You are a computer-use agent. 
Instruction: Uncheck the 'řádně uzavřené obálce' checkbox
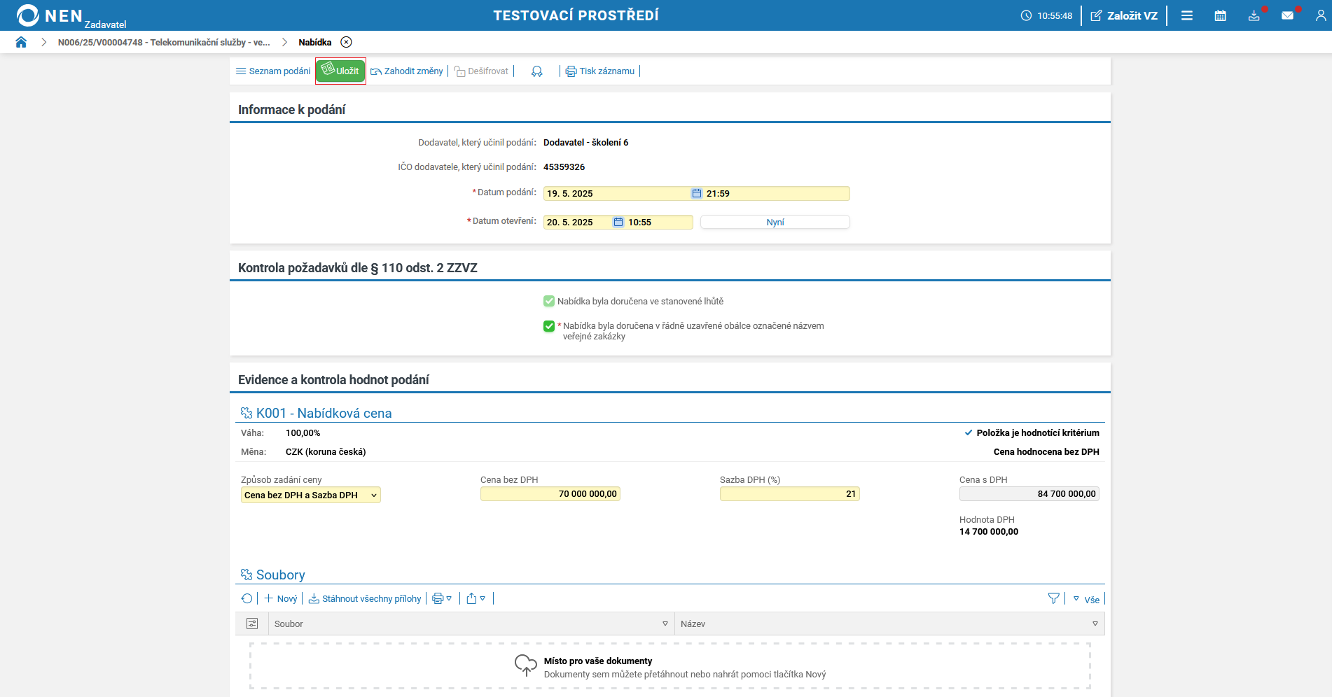pos(549,326)
